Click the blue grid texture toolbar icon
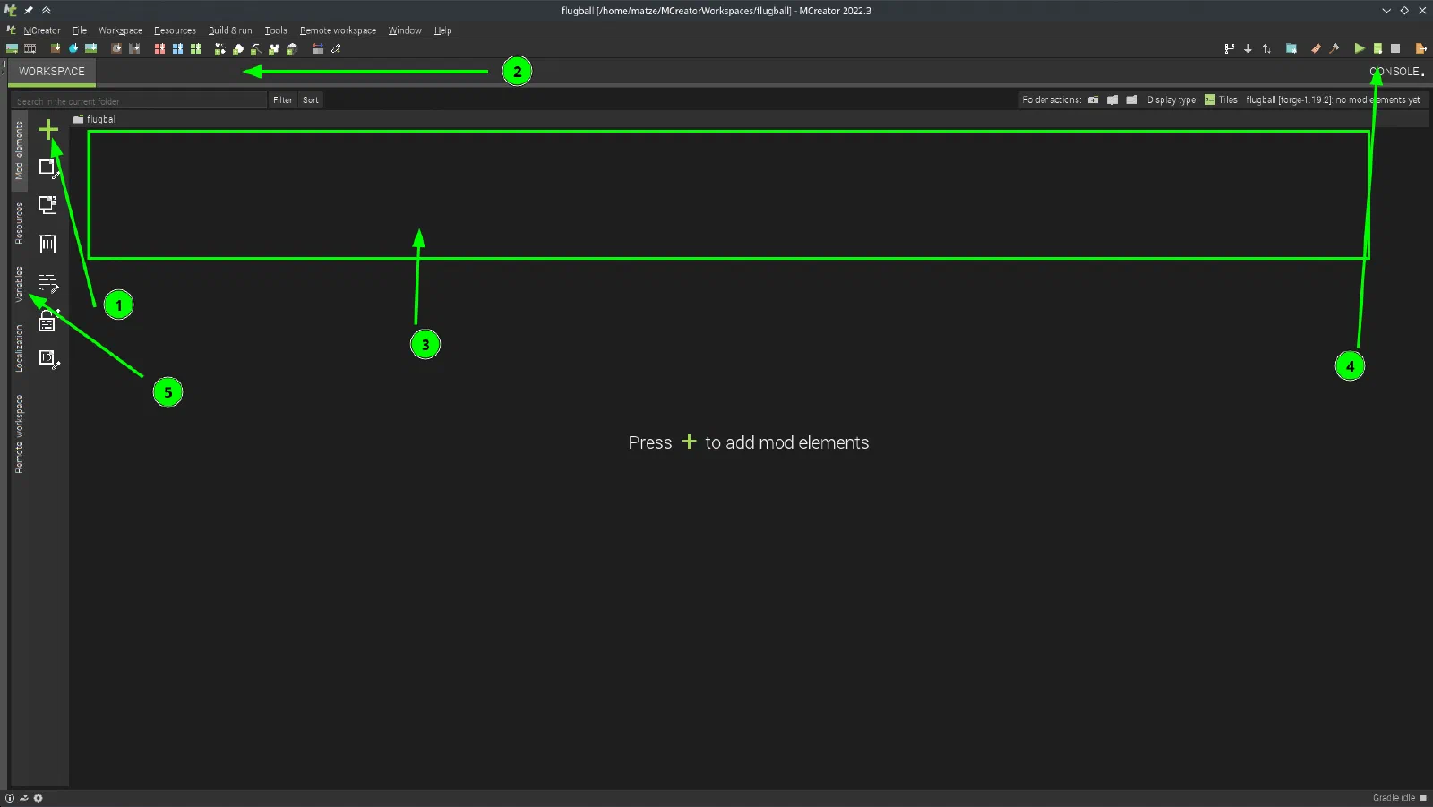The width and height of the screenshot is (1433, 807). coord(177,48)
